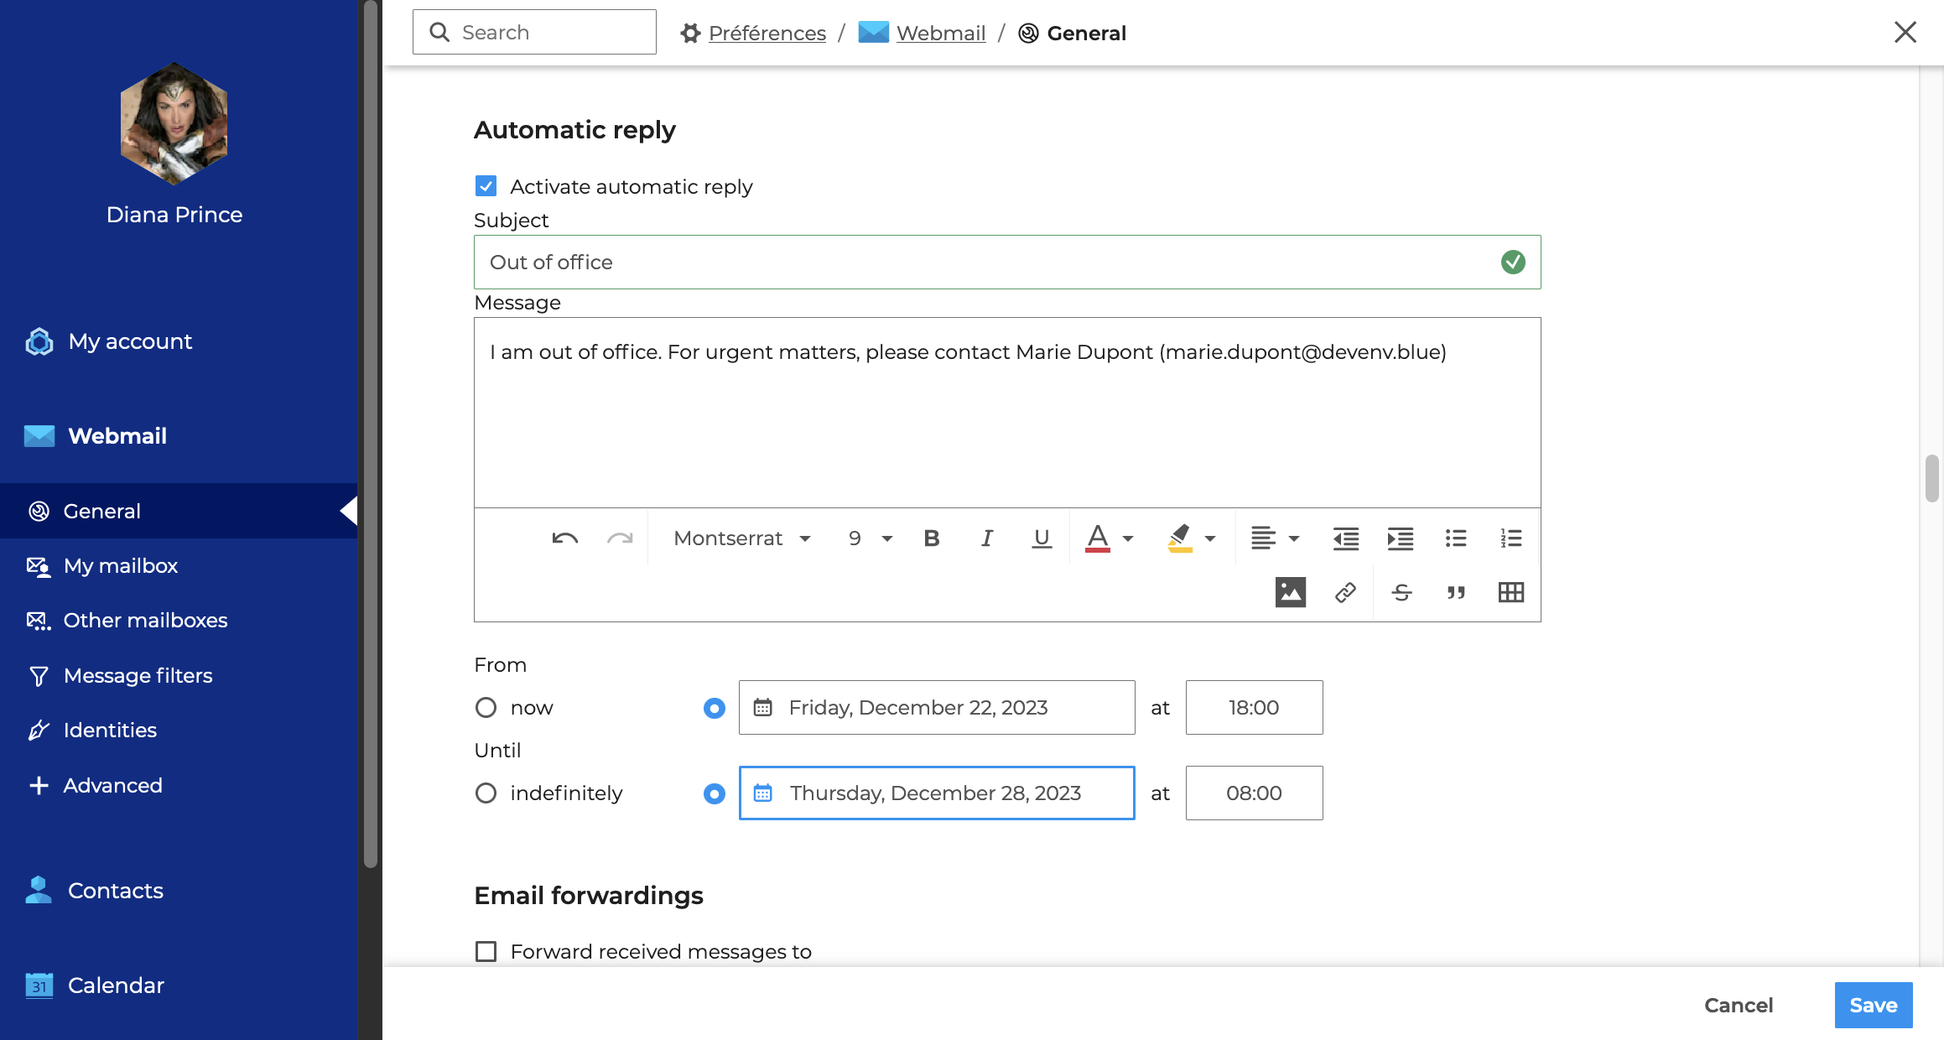Uncheck Activate automatic reply
The width and height of the screenshot is (1944, 1040).
click(x=486, y=186)
